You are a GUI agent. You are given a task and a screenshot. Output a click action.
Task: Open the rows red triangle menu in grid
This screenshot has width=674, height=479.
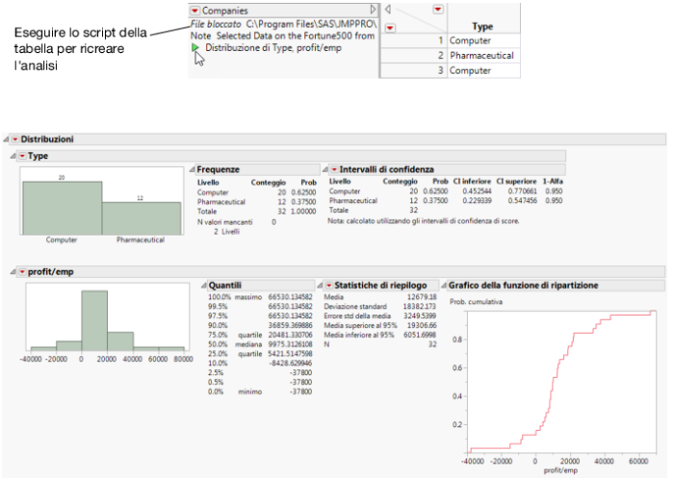tap(389, 28)
